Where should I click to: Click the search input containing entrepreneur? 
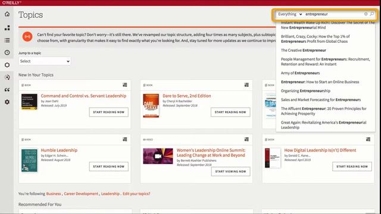coord(333,14)
